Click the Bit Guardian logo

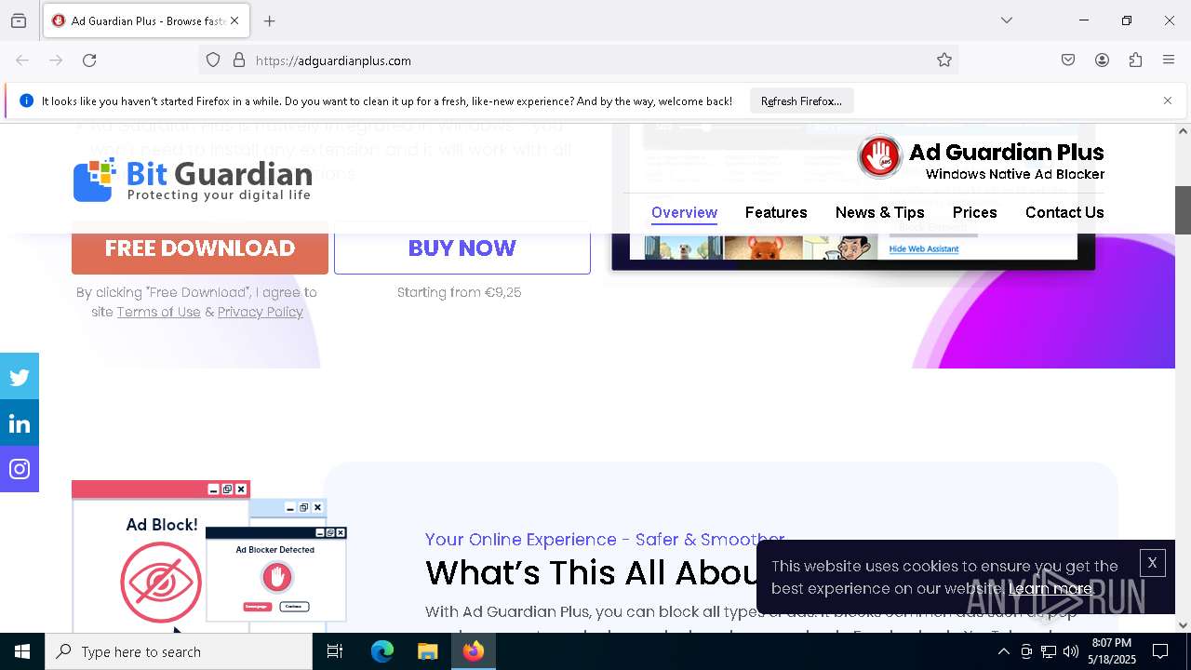pos(193,180)
